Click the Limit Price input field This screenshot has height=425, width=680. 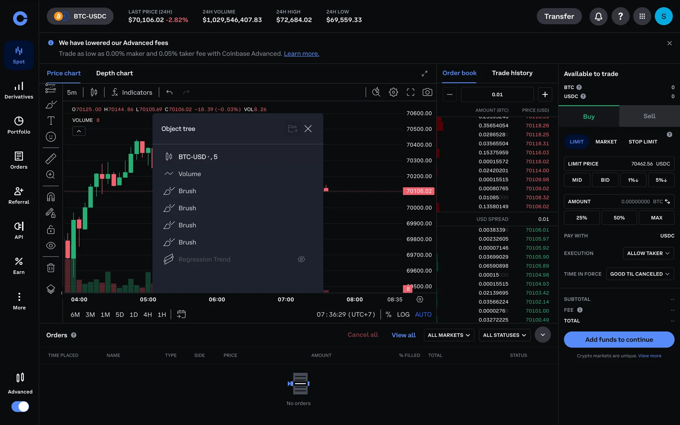pos(619,164)
